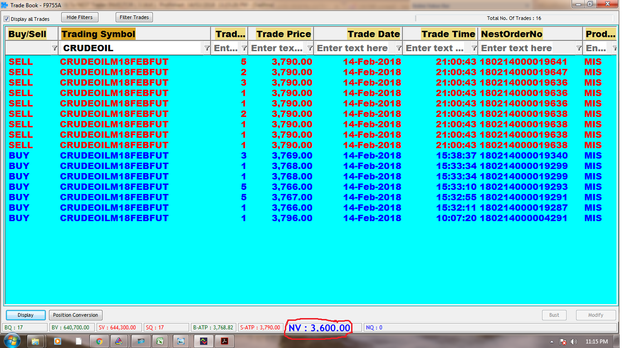Click the Position Conversion button
Image resolution: width=626 pixels, height=348 pixels.
[x=75, y=315]
